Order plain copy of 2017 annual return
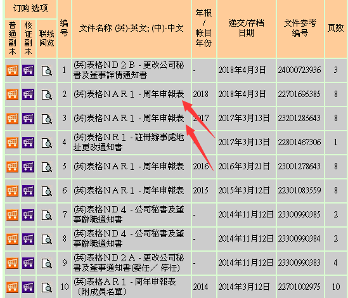The height and width of the screenshot is (298, 348). pyautogui.click(x=12, y=119)
